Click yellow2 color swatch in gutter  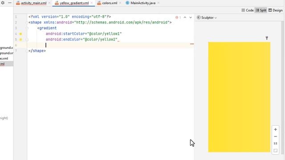coord(21,40)
